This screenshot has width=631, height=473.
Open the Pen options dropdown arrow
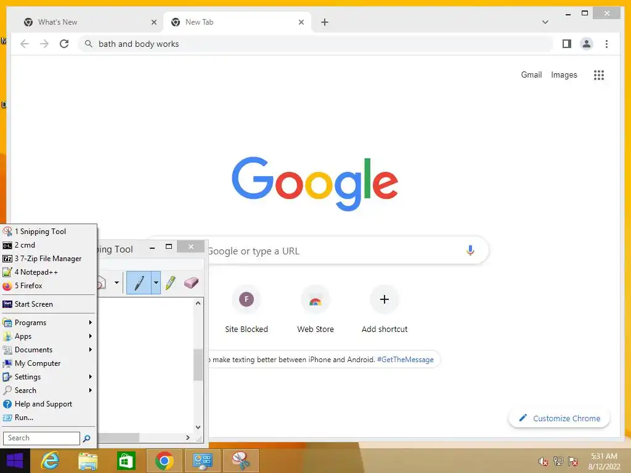156,283
